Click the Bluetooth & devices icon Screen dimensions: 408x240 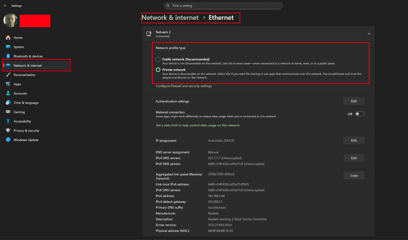pyautogui.click(x=8, y=56)
